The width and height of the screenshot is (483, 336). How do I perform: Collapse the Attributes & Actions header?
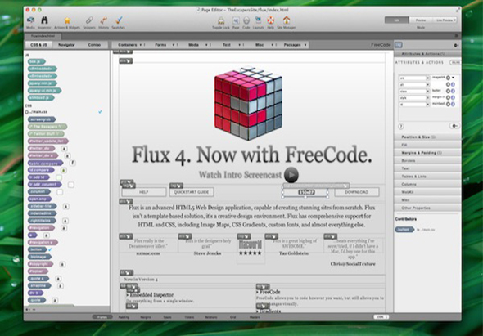click(x=427, y=54)
